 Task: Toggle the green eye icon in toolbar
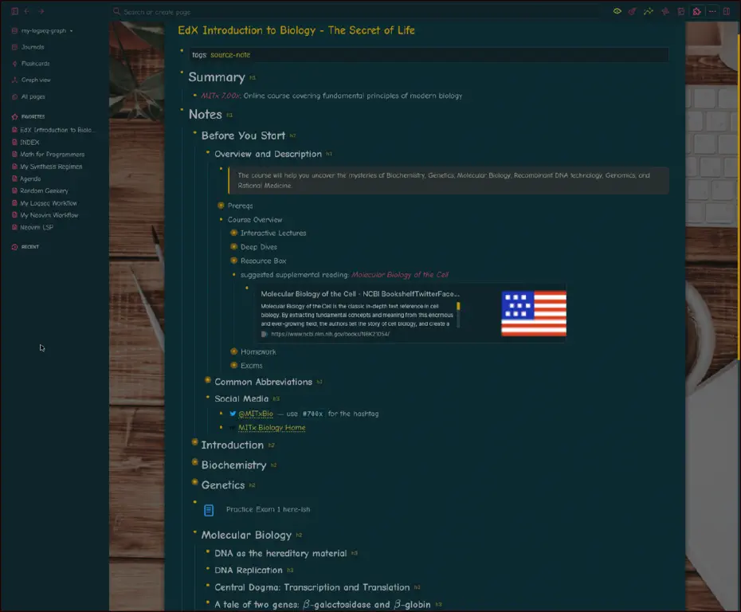(x=617, y=11)
